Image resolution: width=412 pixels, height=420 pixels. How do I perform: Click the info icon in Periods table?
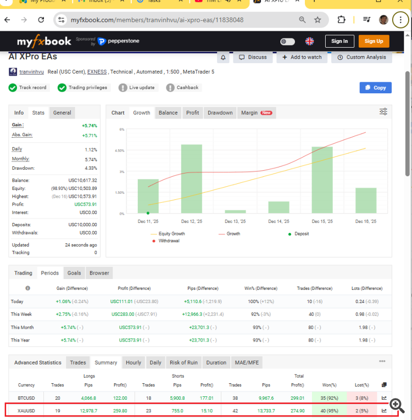point(27,288)
